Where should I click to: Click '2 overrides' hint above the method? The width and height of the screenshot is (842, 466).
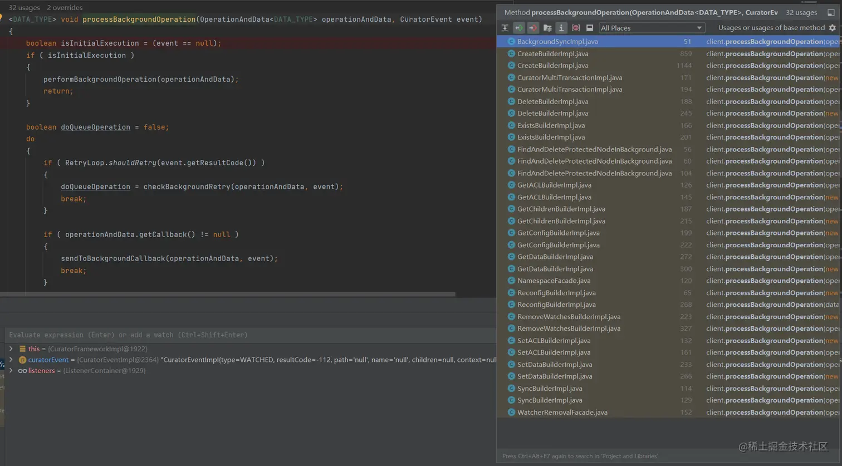(65, 8)
